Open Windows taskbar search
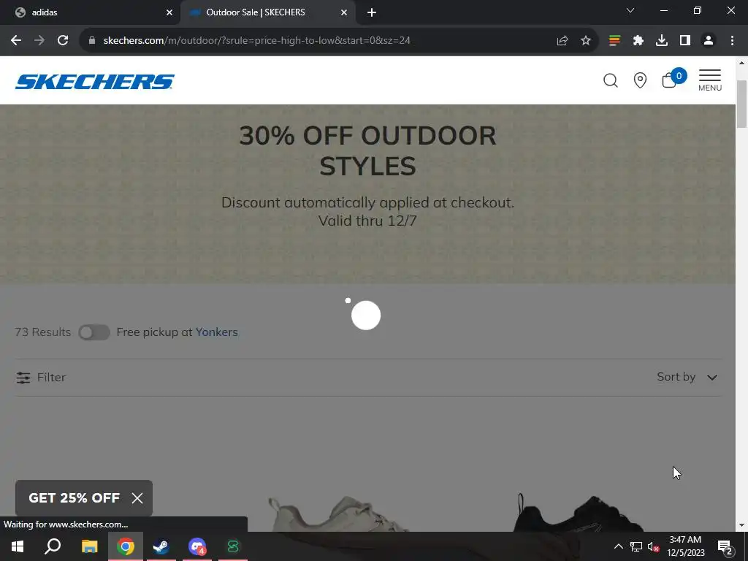The width and height of the screenshot is (748, 561). pos(53,546)
